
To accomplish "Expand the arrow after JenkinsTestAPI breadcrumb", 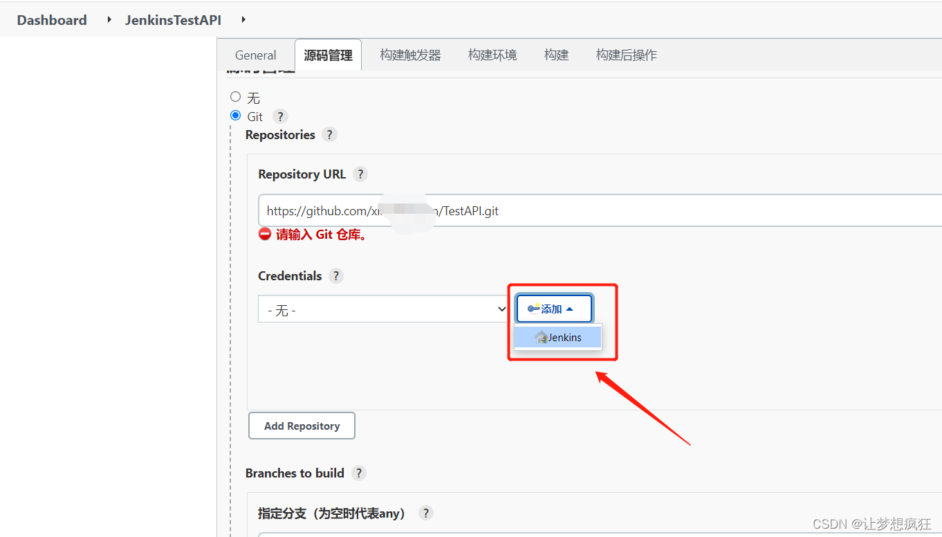I will coord(243,20).
